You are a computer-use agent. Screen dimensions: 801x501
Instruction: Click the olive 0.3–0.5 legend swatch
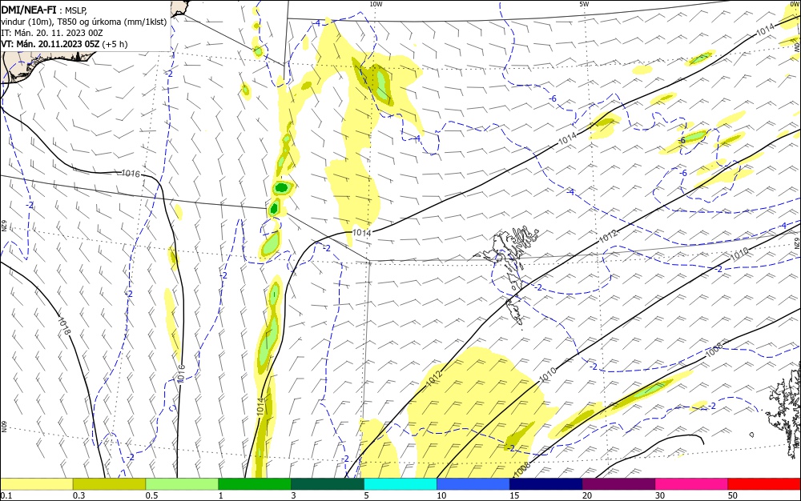(109, 484)
